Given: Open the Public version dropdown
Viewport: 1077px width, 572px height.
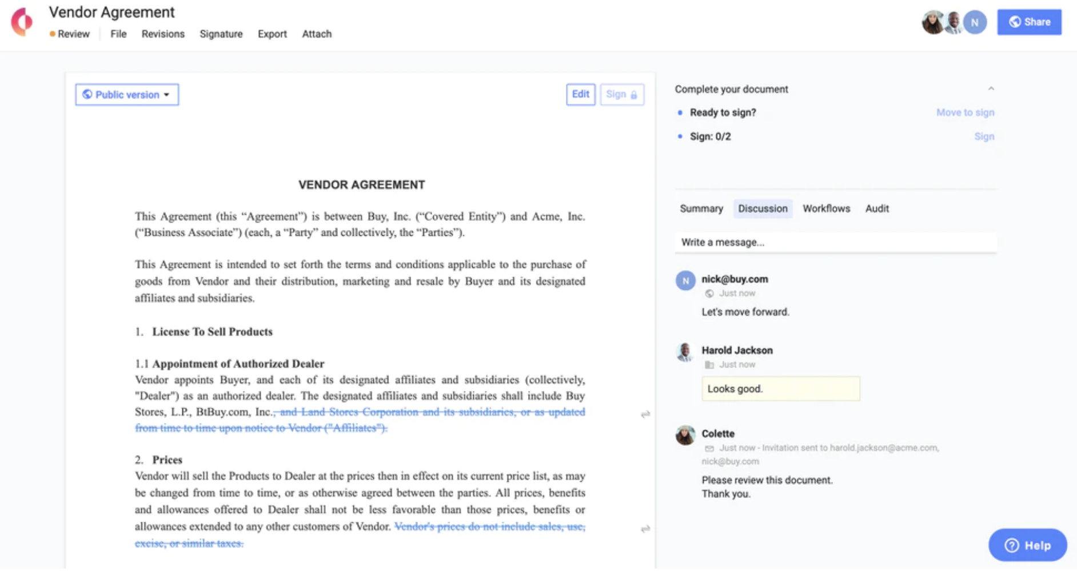Looking at the screenshot, I should (127, 95).
